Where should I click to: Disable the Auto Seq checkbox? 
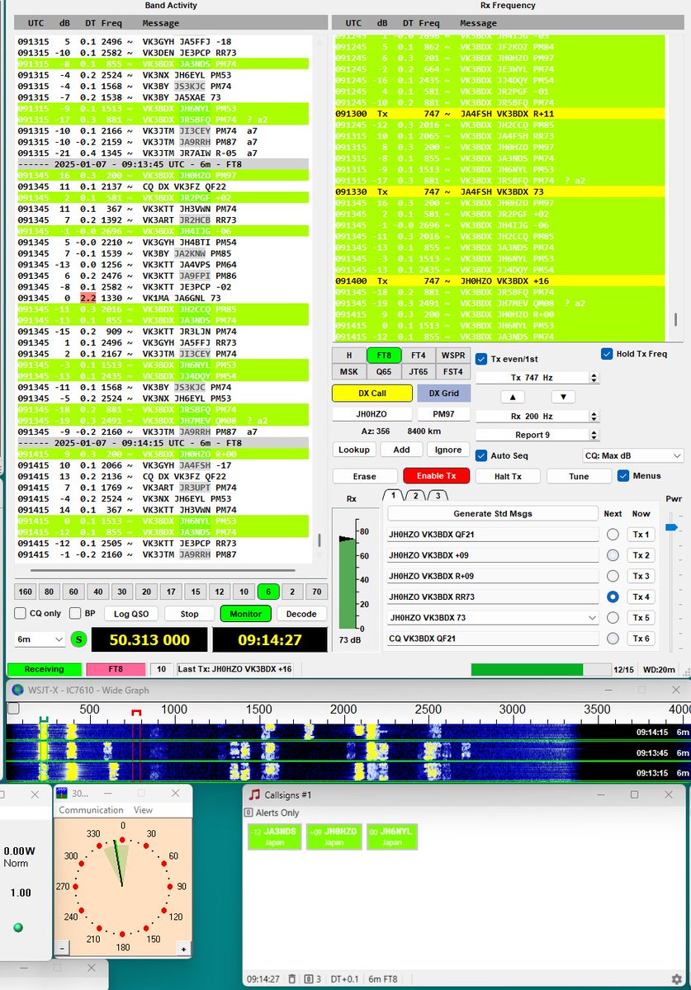[x=481, y=455]
